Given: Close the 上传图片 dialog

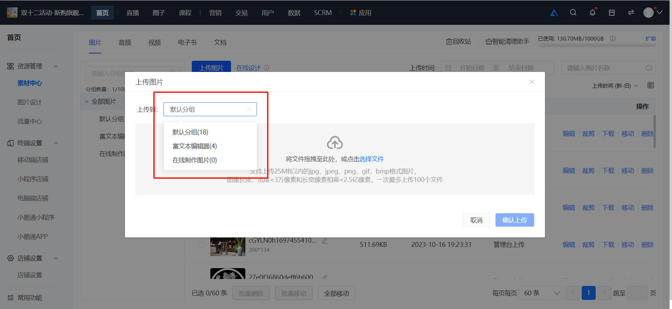Looking at the screenshot, I should pos(532,82).
